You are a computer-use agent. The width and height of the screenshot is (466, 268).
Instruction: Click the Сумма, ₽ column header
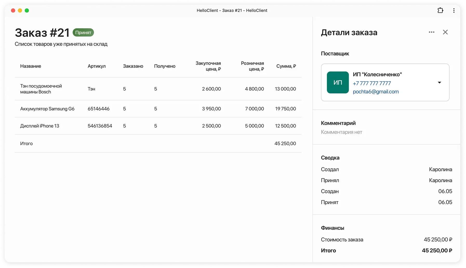click(286, 66)
